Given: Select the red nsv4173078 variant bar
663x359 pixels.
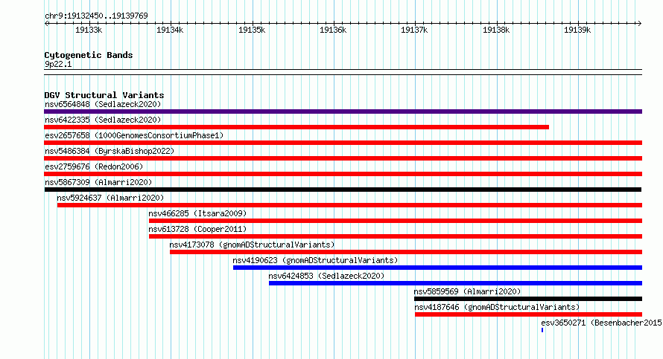Looking at the screenshot, I should 406,252.
